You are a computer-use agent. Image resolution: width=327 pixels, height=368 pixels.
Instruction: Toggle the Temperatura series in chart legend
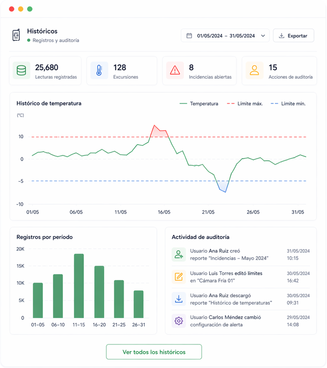(x=199, y=104)
